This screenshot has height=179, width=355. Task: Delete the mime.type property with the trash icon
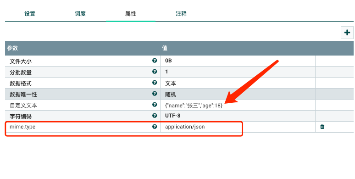coord(322,127)
